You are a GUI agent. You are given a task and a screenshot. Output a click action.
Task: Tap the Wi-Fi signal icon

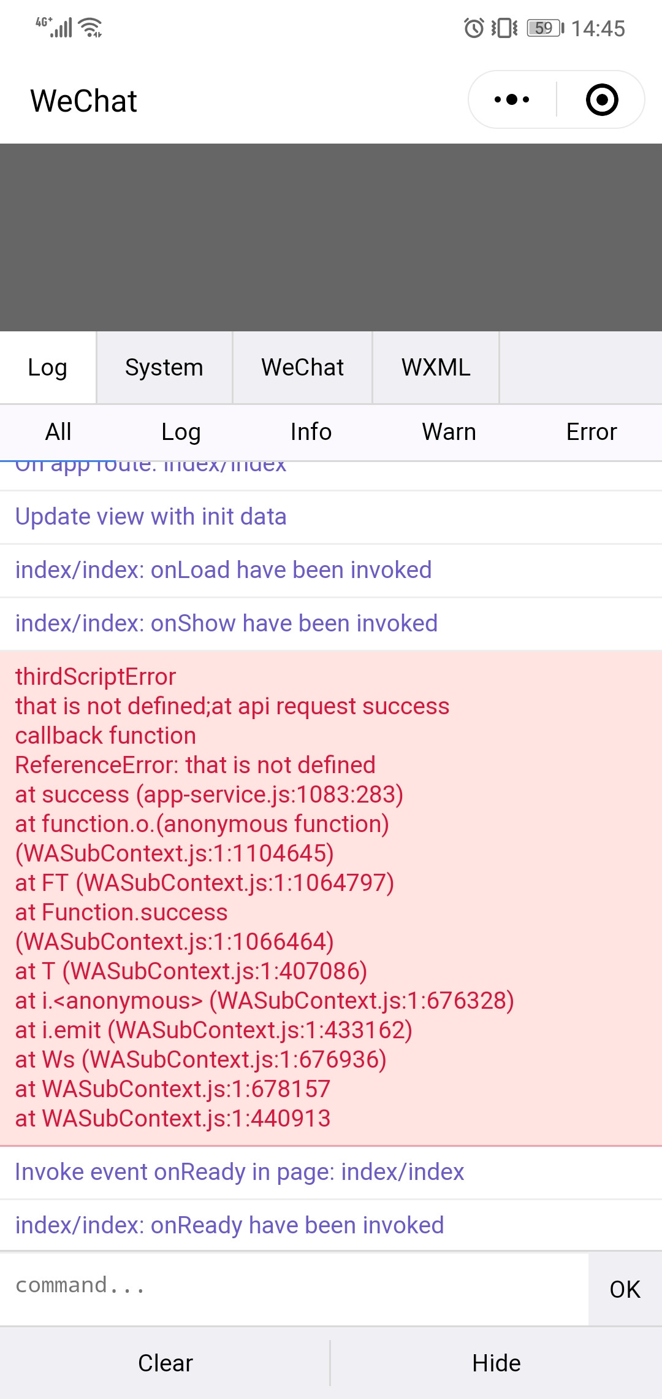(x=91, y=28)
